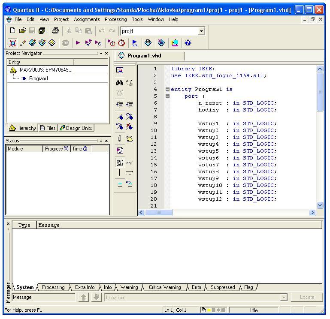
Task: Click the STOP processing icon
Action: (x=65, y=43)
